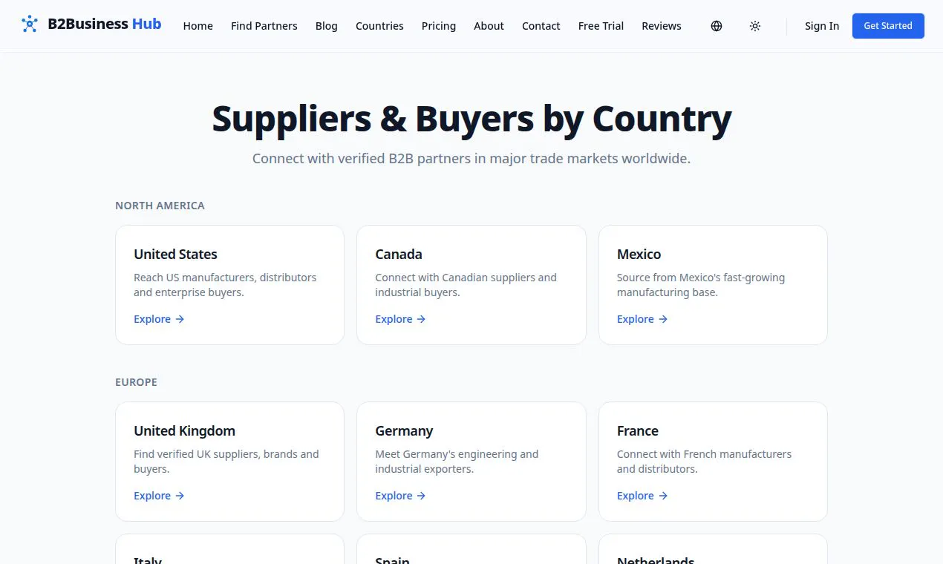Viewport: 943px width, 564px height.
Task: Explore the Canada card link
Action: [x=401, y=319]
